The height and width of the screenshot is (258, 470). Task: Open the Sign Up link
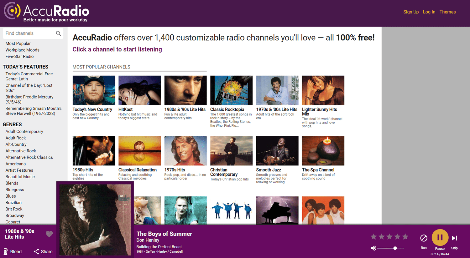click(x=411, y=12)
